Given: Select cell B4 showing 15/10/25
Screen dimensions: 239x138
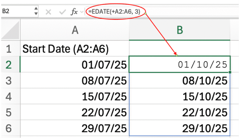Looking at the screenshot, I should point(180,97).
